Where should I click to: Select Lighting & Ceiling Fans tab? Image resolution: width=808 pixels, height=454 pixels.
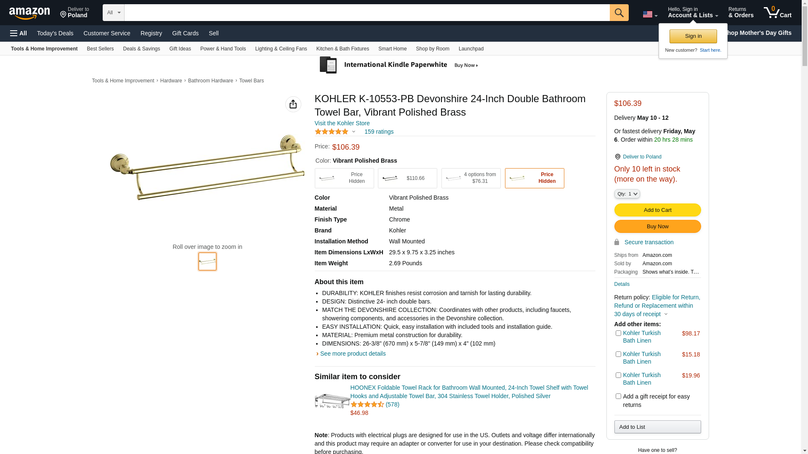point(281,49)
